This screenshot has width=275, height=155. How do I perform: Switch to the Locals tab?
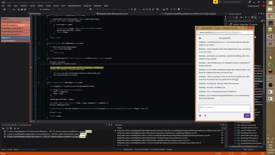click(x=10, y=149)
